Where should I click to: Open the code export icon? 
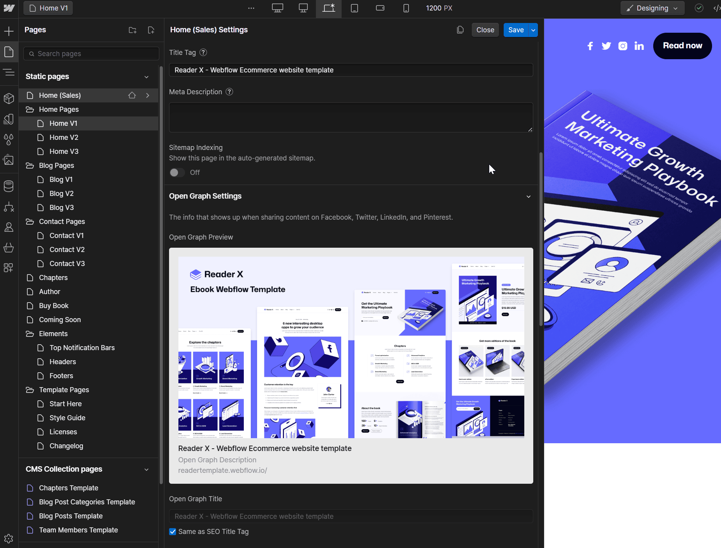click(717, 8)
